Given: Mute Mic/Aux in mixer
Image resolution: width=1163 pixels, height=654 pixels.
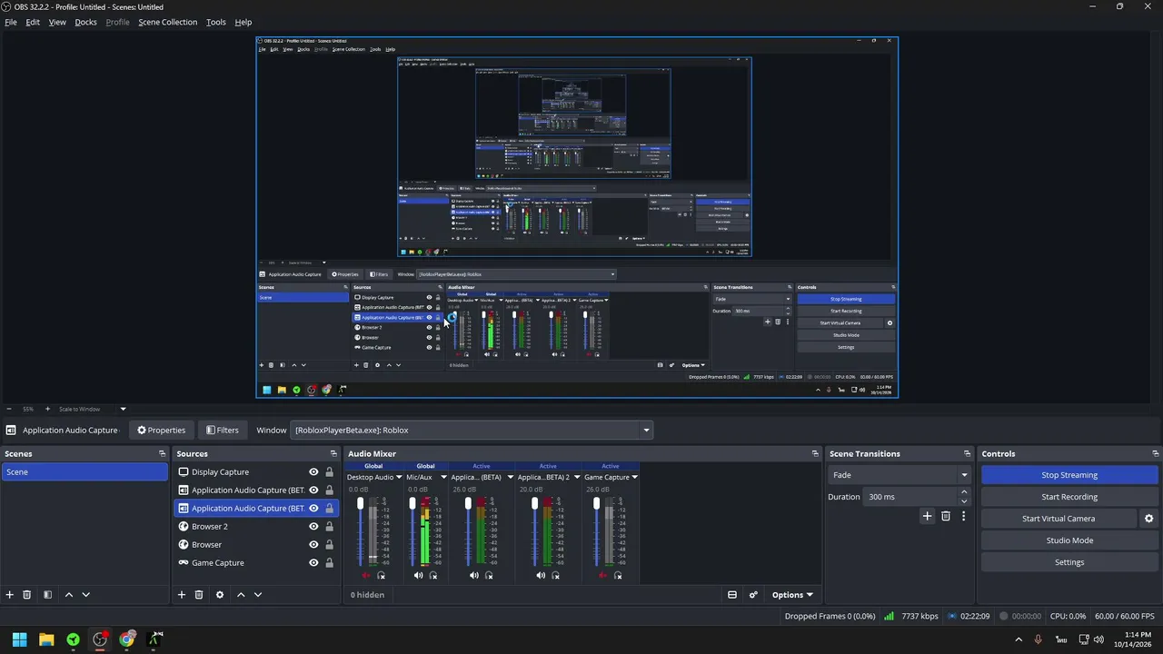Looking at the screenshot, I should click(418, 576).
